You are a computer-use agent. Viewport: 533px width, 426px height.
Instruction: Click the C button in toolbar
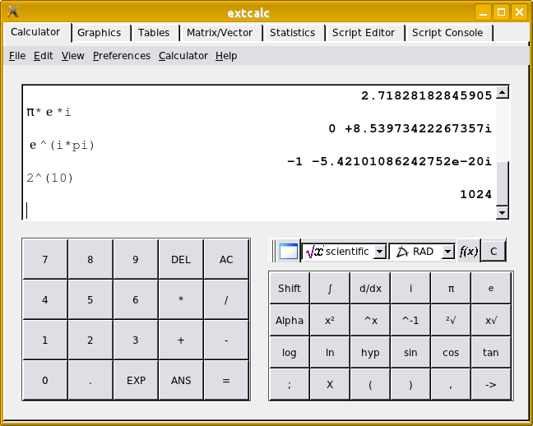494,252
